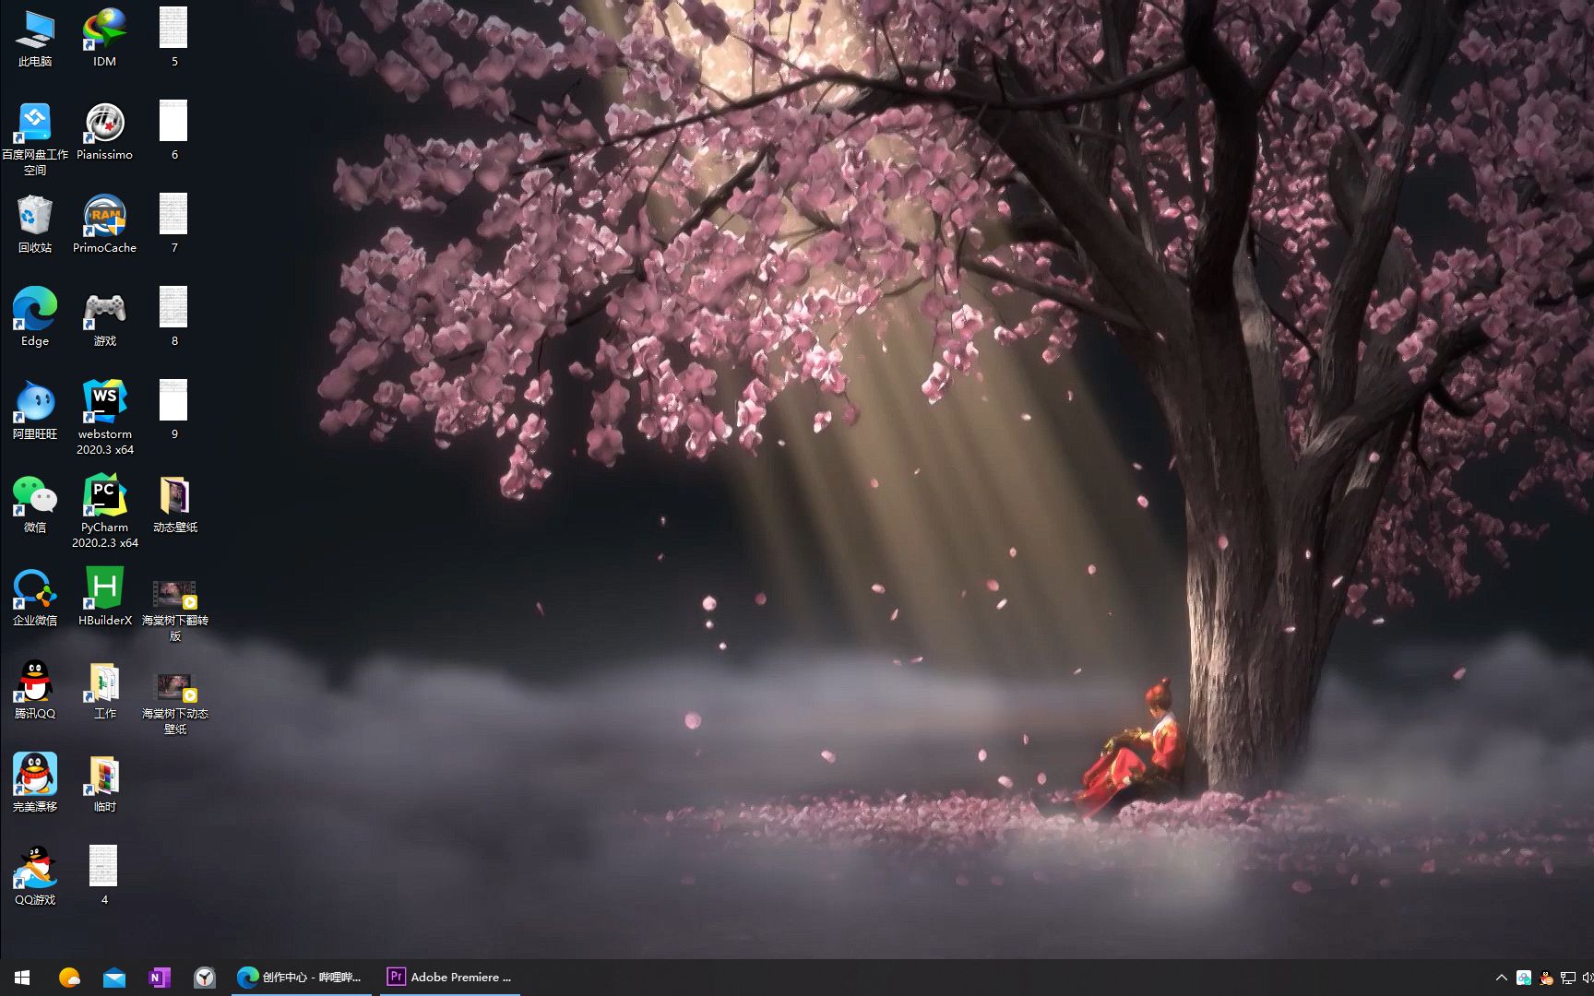Select the IDM desktop shortcut
This screenshot has width=1594, height=996.
click(104, 38)
